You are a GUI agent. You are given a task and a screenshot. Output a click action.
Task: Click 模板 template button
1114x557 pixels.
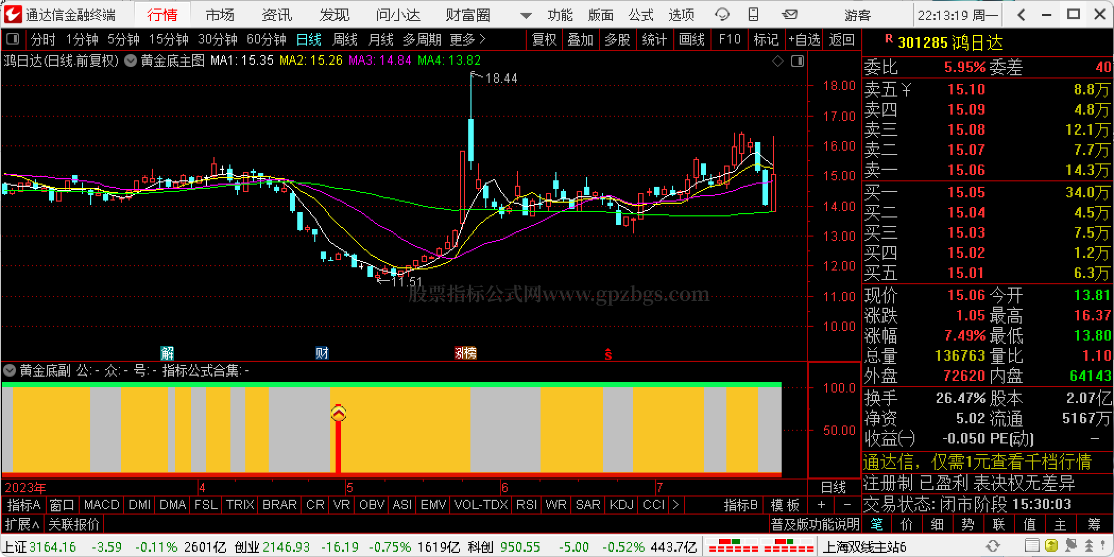785,505
